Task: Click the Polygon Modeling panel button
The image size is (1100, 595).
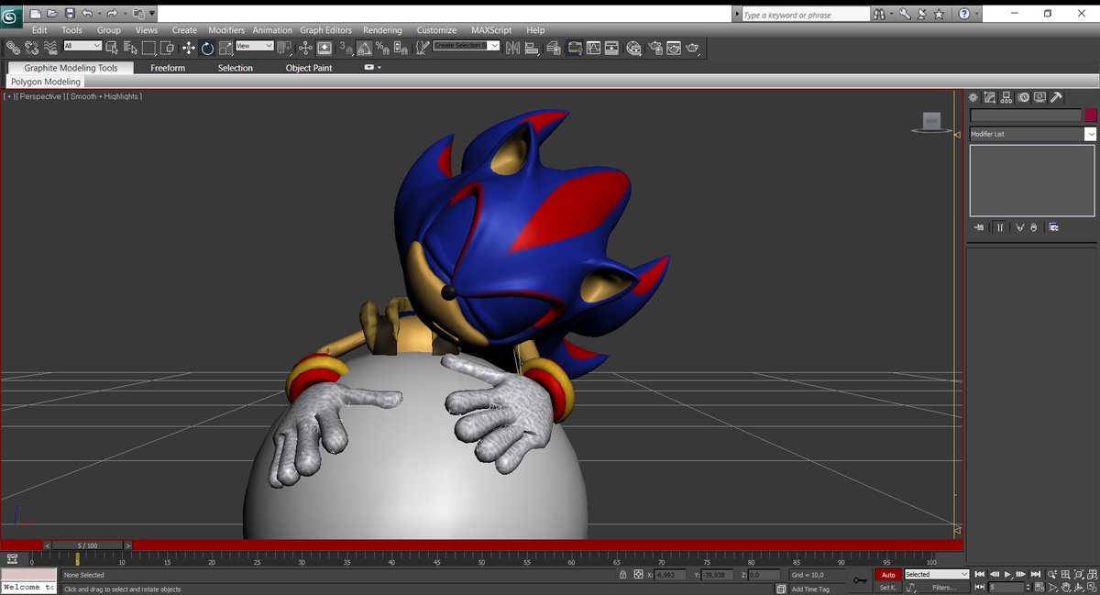Action: click(x=46, y=82)
